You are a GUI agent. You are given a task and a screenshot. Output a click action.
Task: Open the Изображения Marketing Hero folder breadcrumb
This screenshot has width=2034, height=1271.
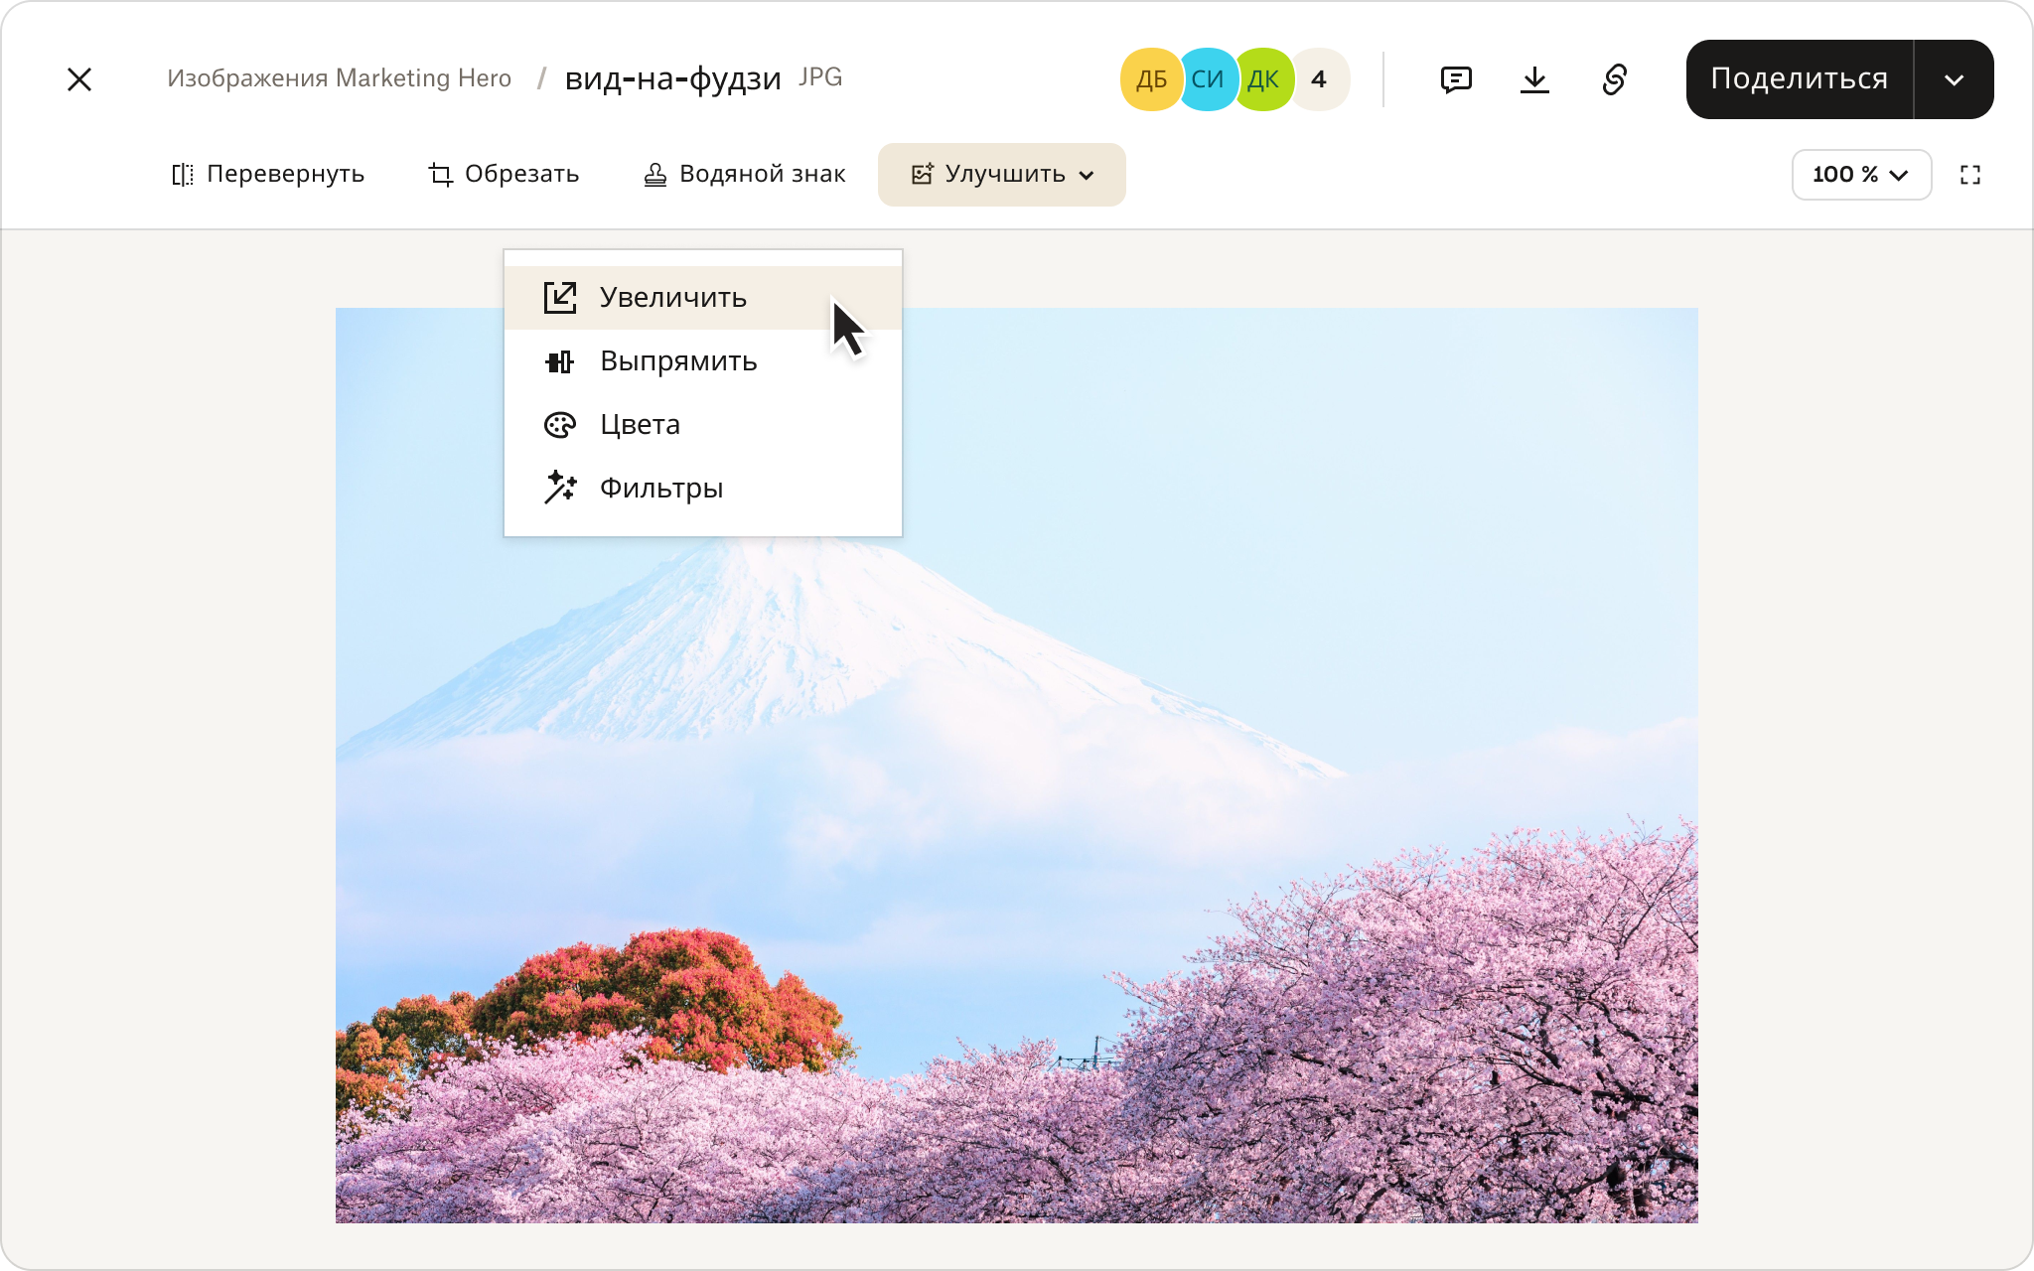339,78
